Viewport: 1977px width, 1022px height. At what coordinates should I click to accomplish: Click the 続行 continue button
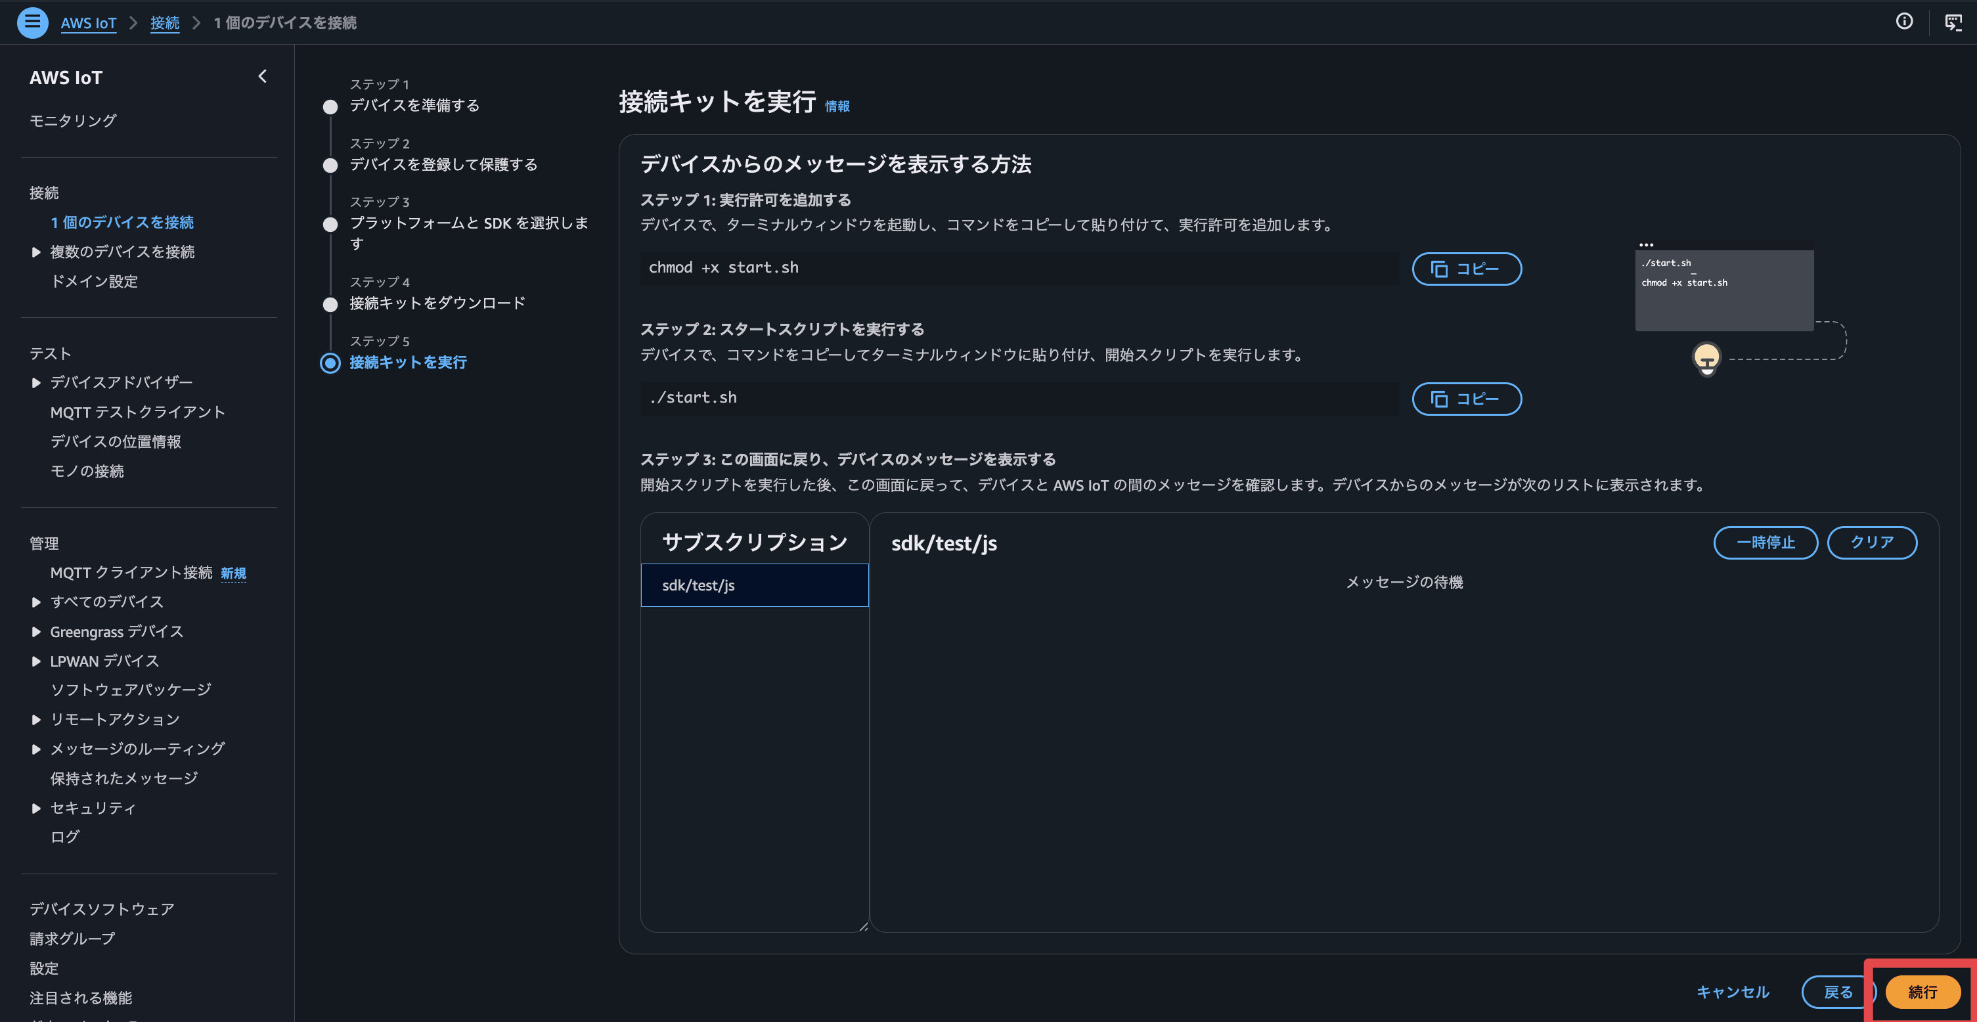click(x=1922, y=992)
